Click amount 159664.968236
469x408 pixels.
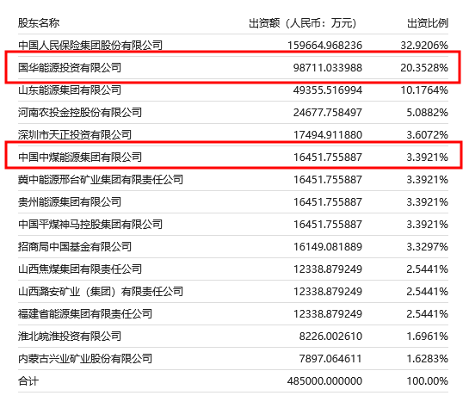coord(324,46)
